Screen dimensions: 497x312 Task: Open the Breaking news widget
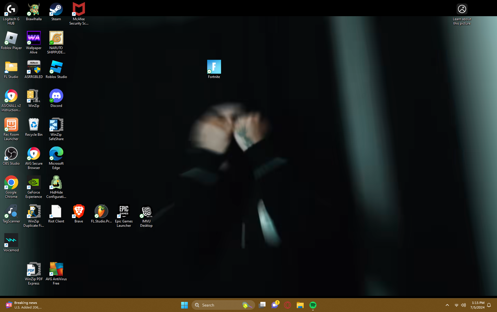24,305
